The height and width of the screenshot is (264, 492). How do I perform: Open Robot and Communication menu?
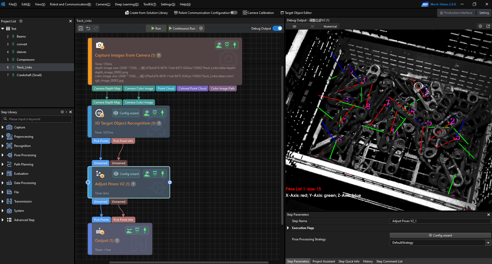70,4
